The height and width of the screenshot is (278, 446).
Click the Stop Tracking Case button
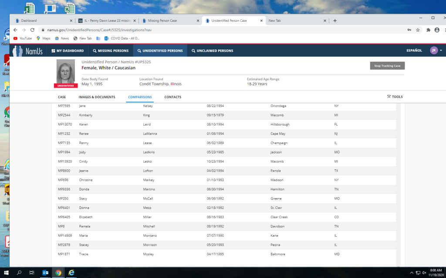(x=387, y=66)
